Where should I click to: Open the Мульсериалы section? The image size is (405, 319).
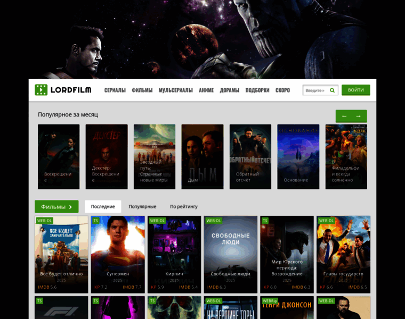click(176, 90)
